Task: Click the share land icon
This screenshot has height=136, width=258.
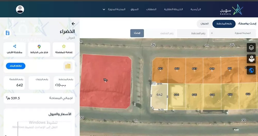Action: pos(15,46)
